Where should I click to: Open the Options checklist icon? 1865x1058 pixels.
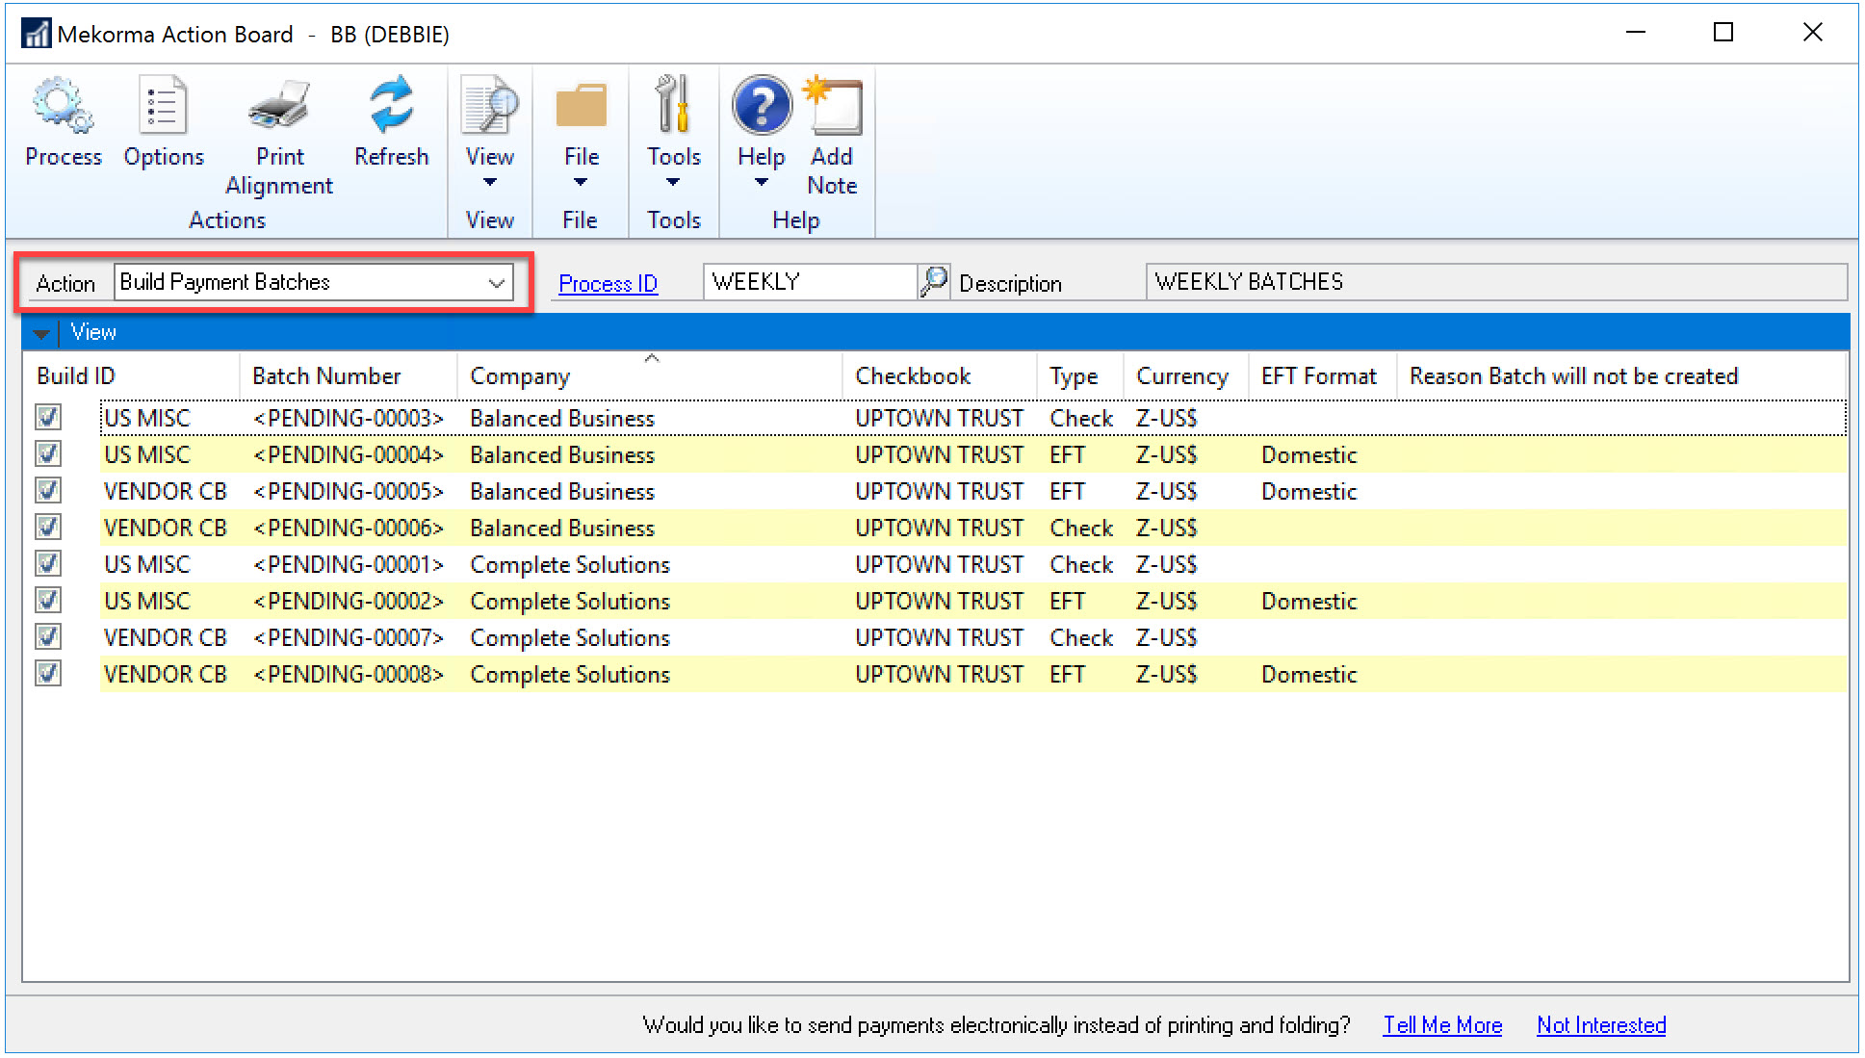(x=163, y=106)
